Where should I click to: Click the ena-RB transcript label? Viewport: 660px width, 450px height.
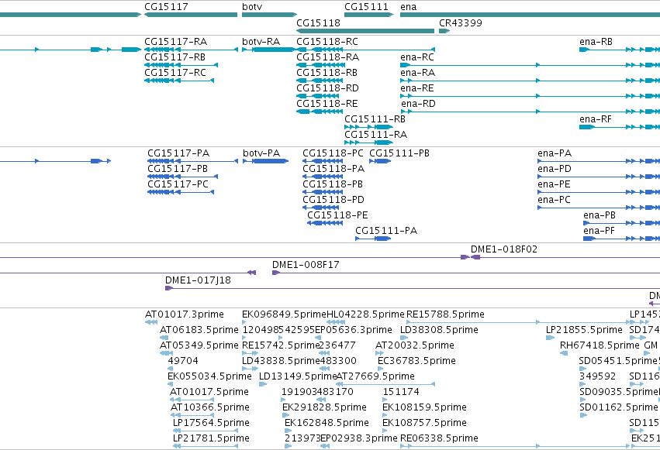coord(596,42)
